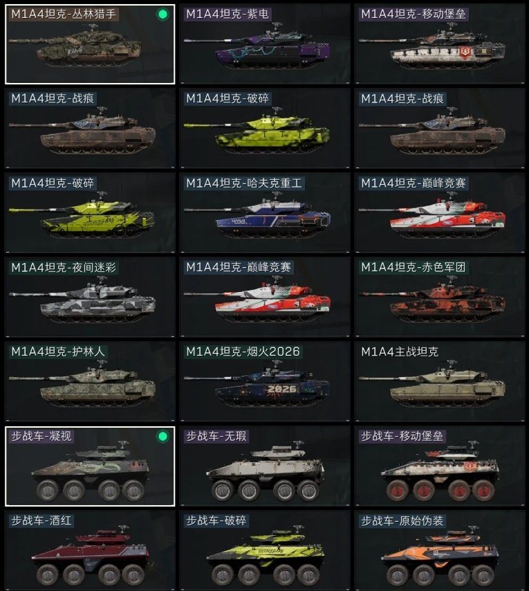Select the M1A4坦克-夜间迷彩 grey camo skin
The height and width of the screenshot is (591, 529).
point(90,298)
